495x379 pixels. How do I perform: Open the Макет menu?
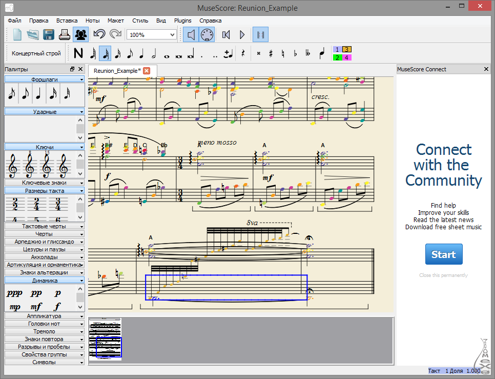click(x=115, y=21)
